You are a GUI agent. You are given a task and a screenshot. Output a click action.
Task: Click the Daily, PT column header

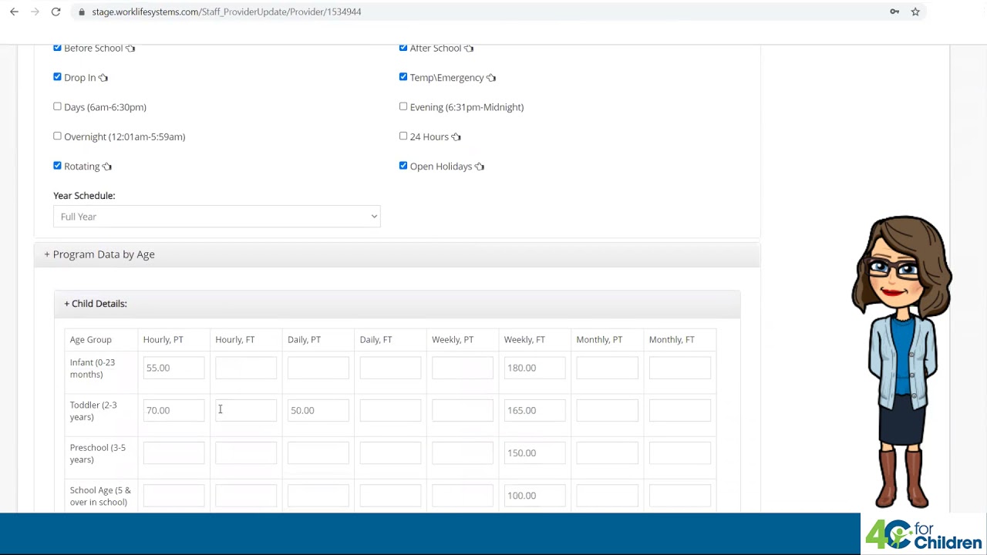(304, 339)
